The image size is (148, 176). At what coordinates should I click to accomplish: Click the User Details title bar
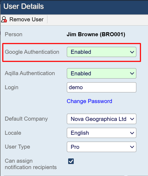(x=74, y=7)
